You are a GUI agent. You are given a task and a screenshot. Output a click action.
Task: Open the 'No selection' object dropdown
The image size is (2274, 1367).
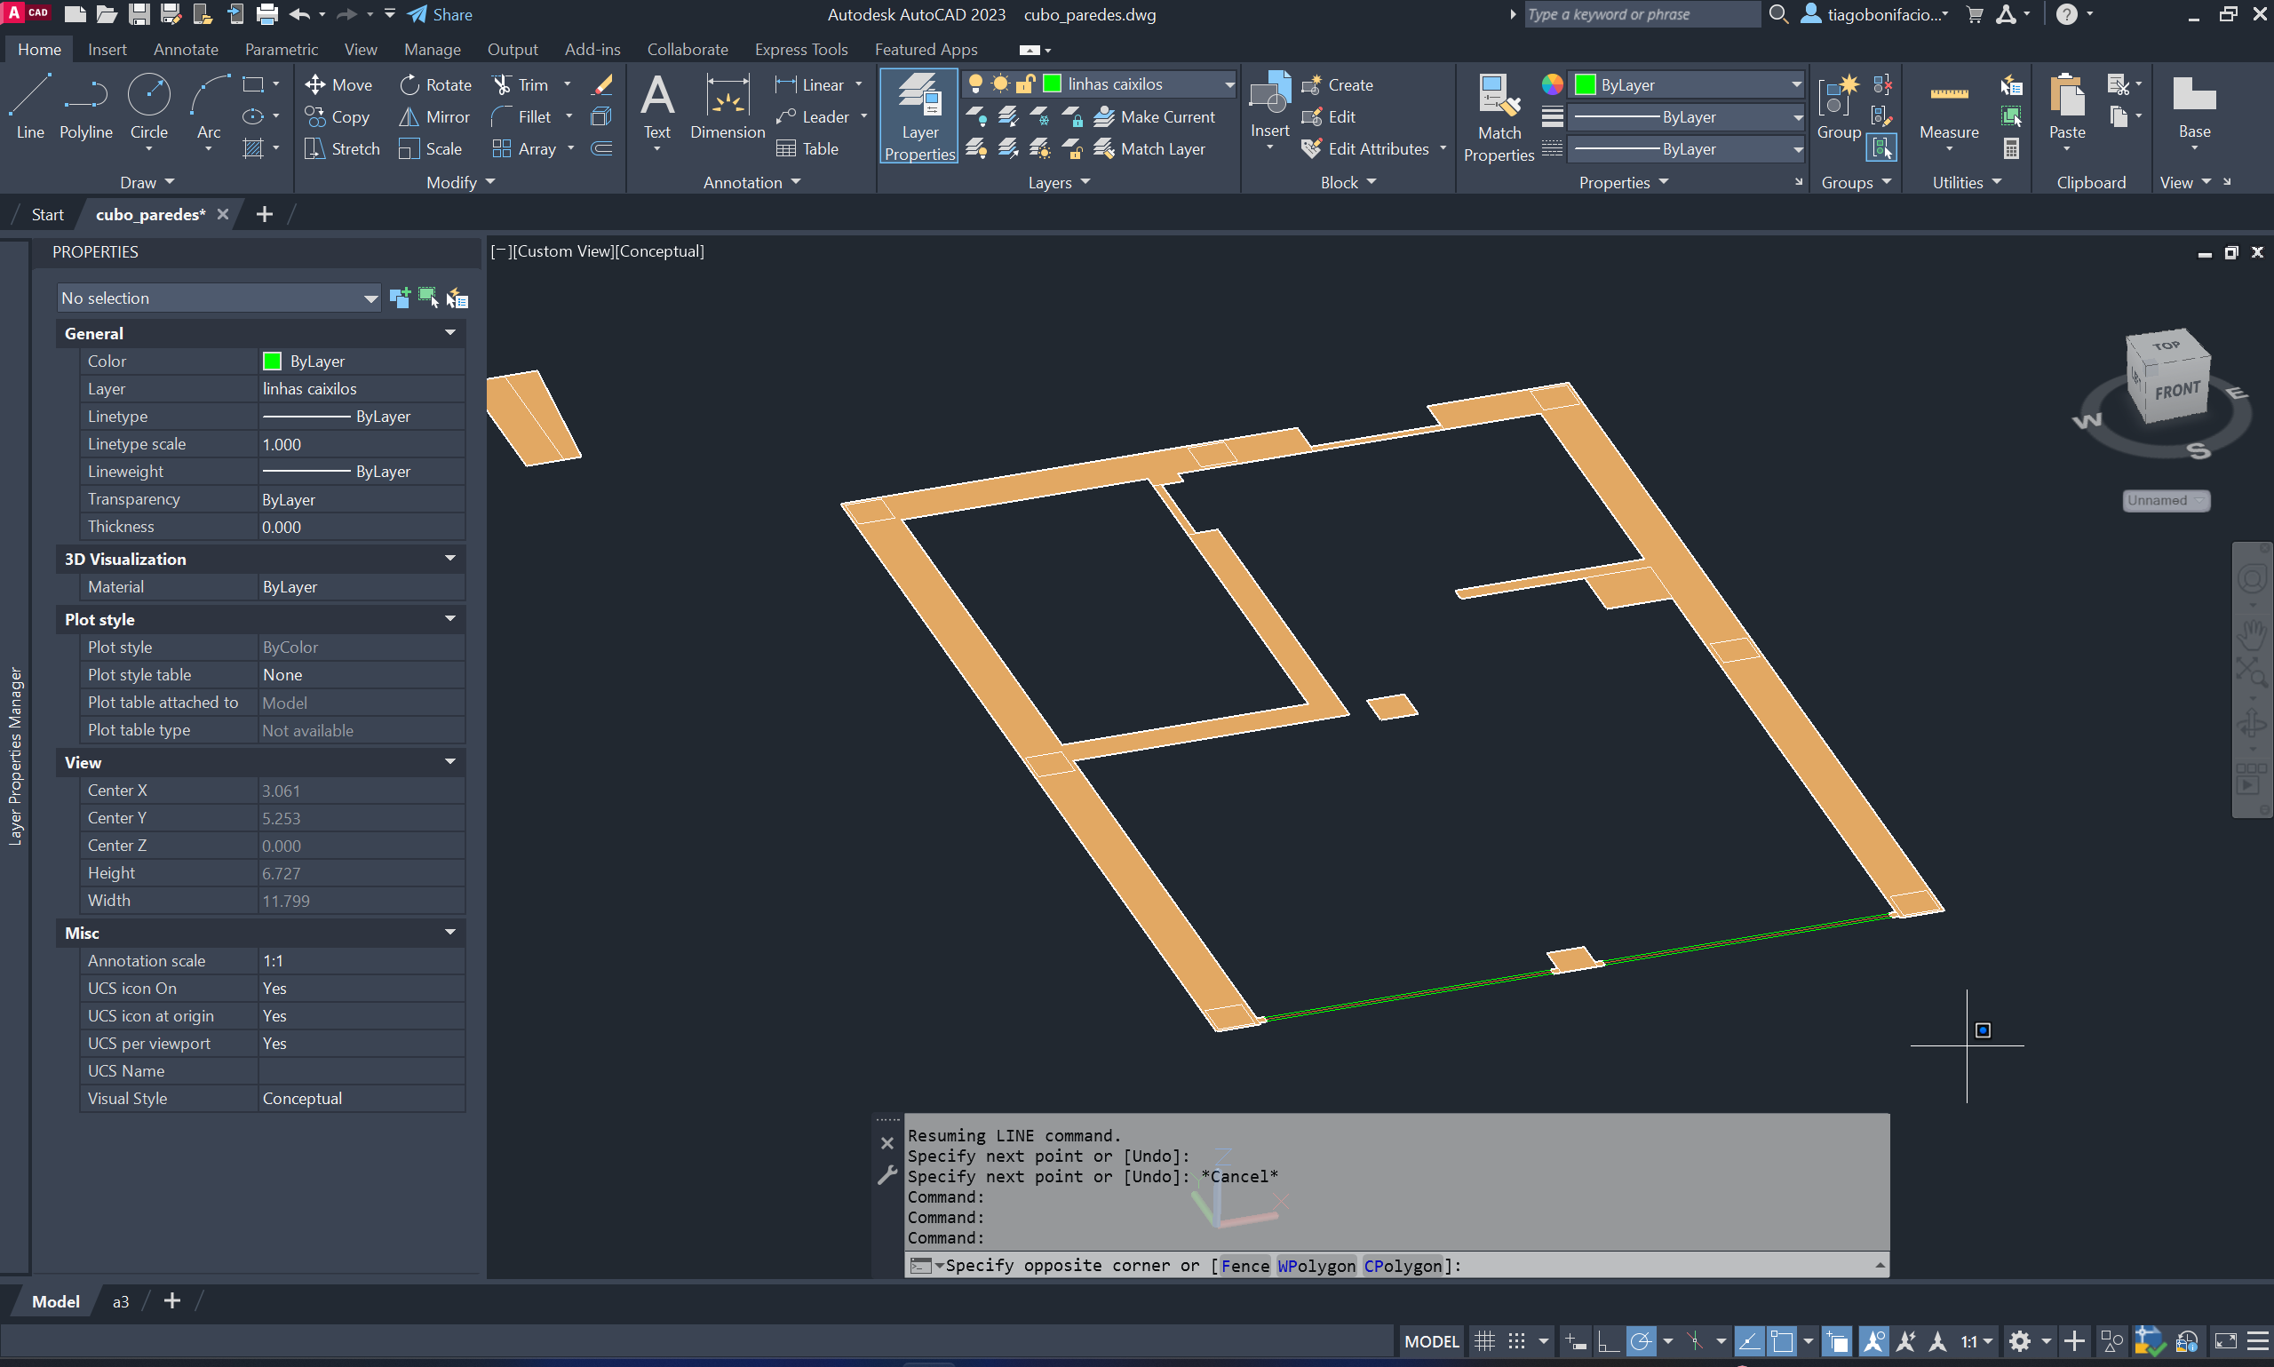(x=370, y=298)
